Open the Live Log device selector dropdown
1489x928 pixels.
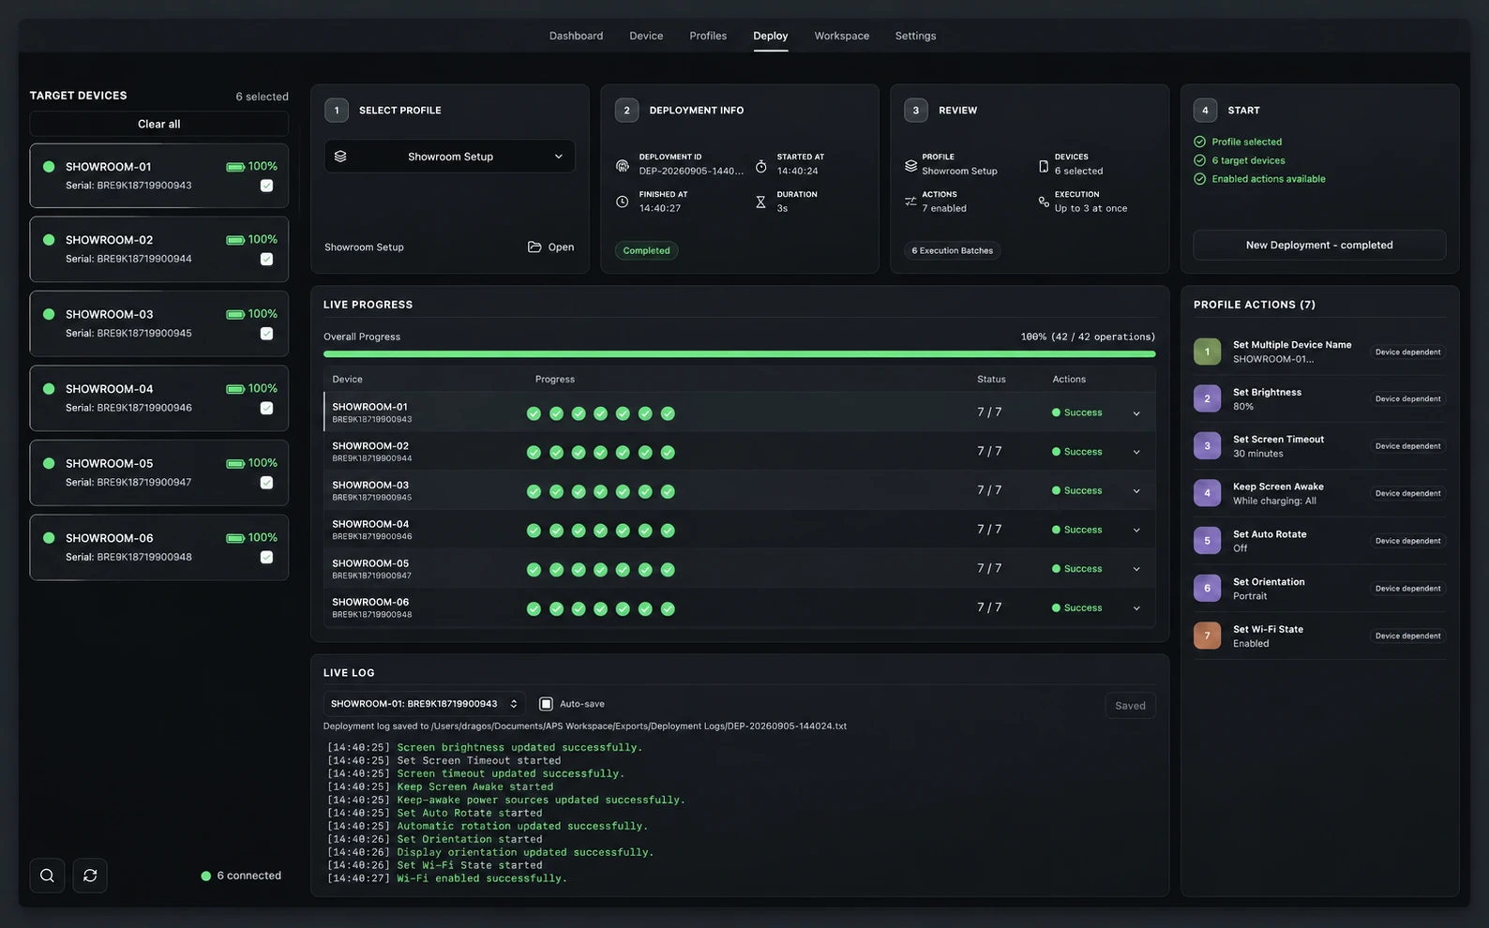tap(424, 704)
